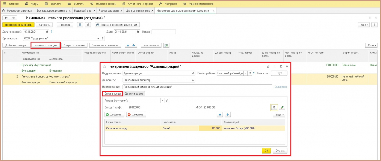Click into the Номер input field

[164, 32]
